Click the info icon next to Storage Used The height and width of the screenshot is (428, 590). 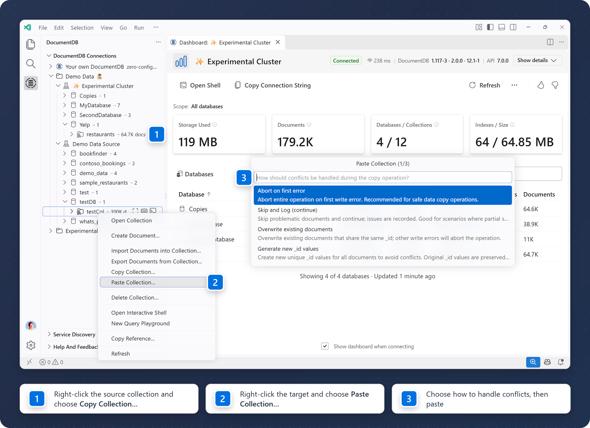[x=215, y=125]
